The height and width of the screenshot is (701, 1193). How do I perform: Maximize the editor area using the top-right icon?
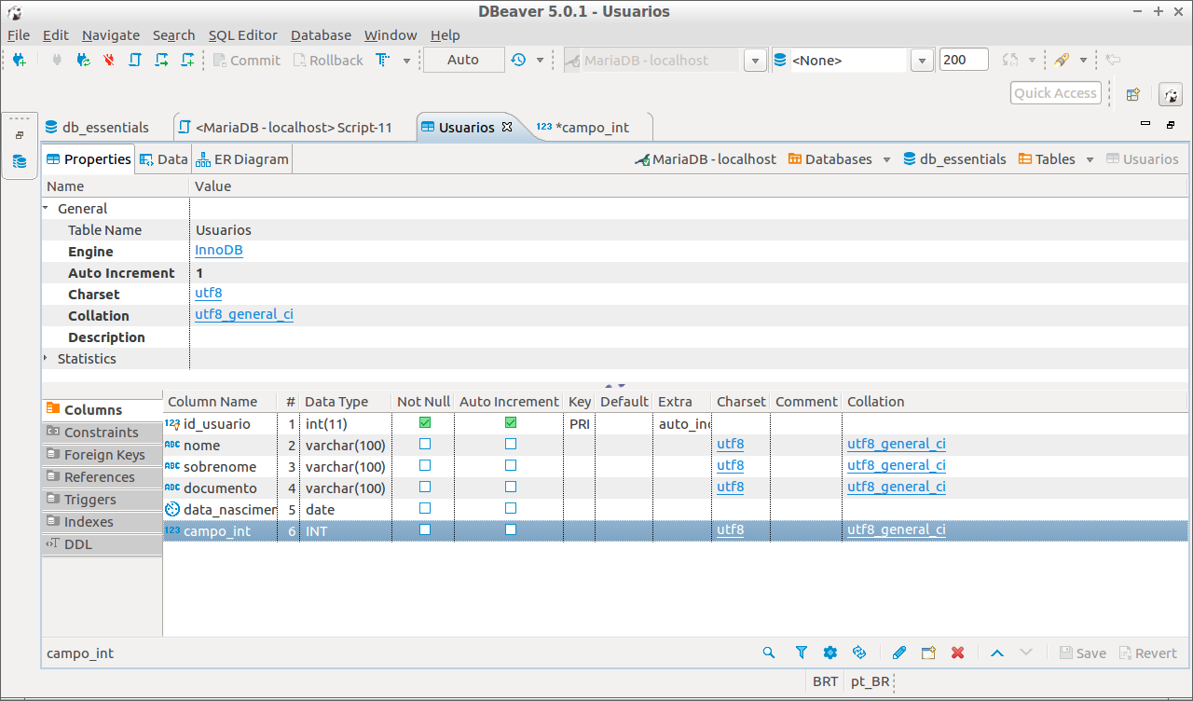coord(1171,124)
